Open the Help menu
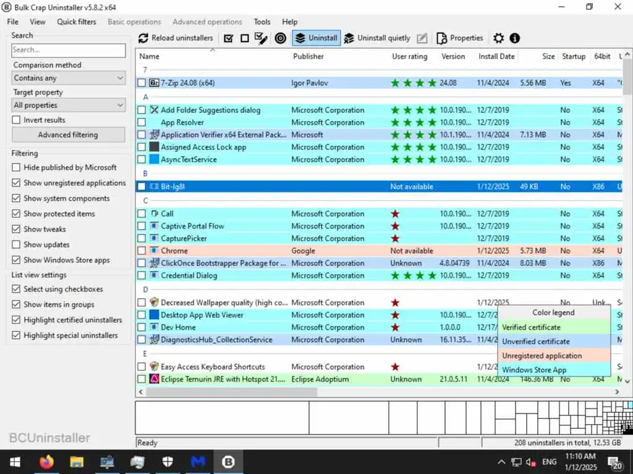This screenshot has height=474, width=633. click(x=289, y=22)
